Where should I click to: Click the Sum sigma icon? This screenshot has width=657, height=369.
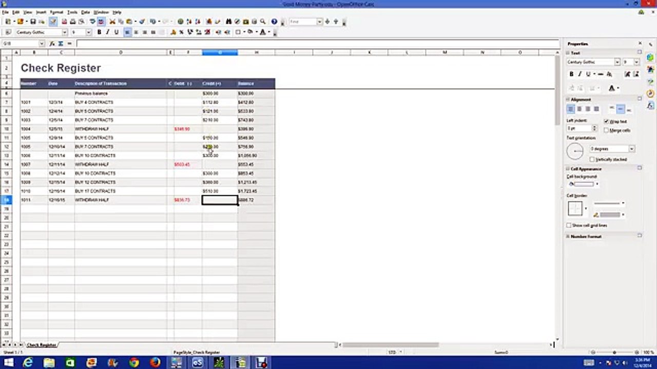[x=61, y=44]
